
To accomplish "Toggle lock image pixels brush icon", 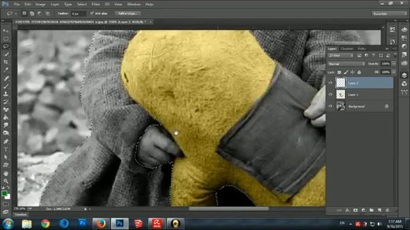I will tap(346, 72).
